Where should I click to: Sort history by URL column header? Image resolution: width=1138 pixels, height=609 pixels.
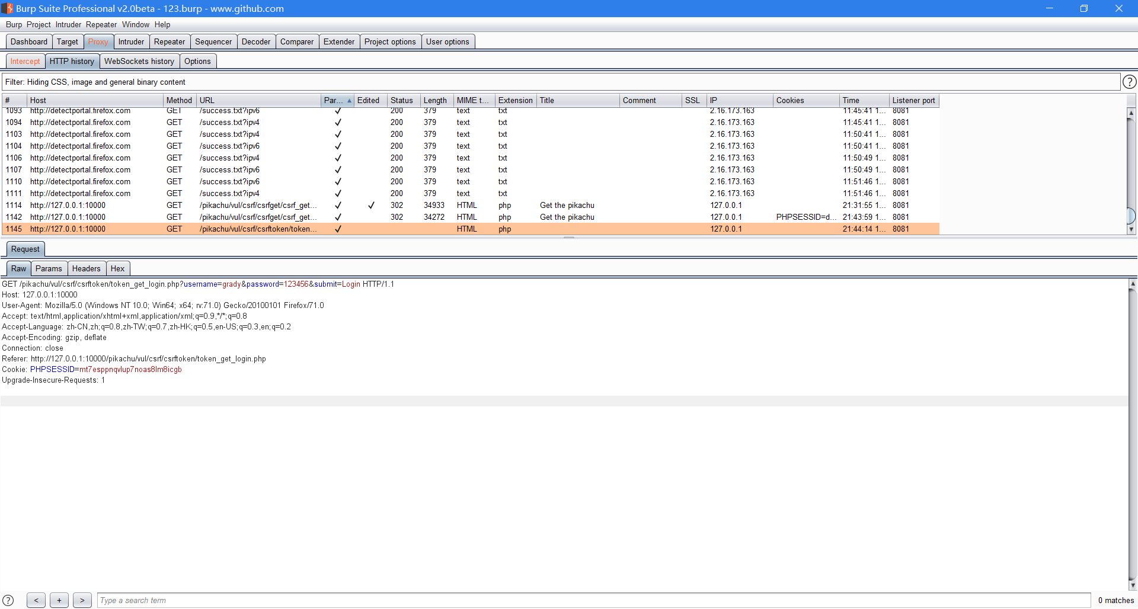tap(258, 100)
